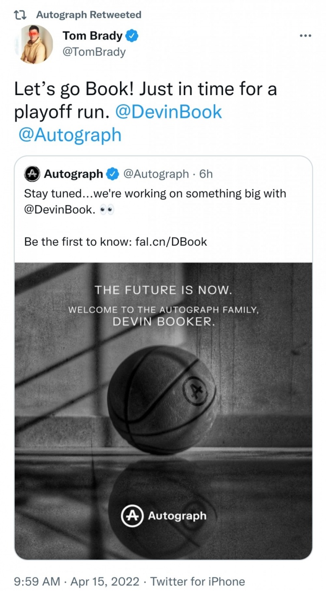The height and width of the screenshot is (591, 326).
Task: Click the "Twitter for iPhone" source label
Action: click(x=197, y=581)
